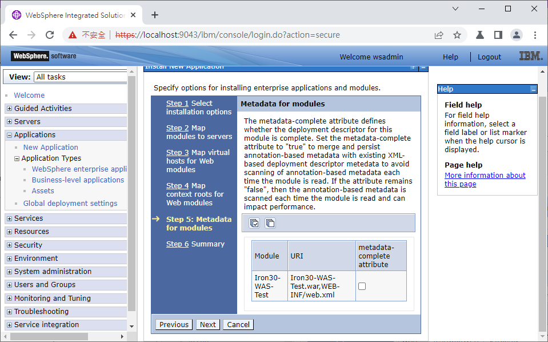Click the not secure warning icon

(x=73, y=35)
